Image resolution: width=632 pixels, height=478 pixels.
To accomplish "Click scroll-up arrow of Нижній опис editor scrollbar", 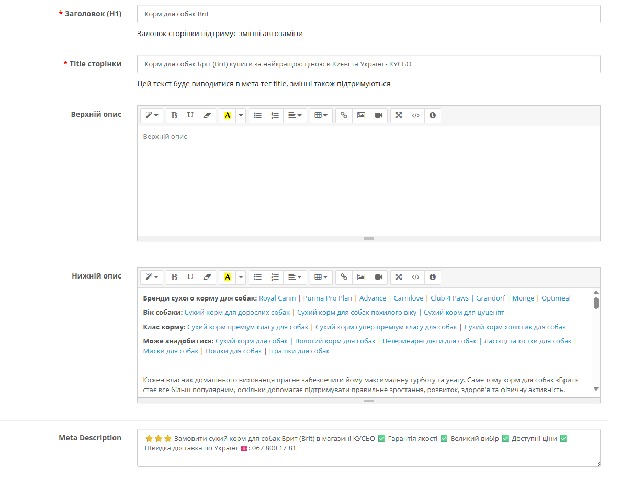I will click(x=596, y=292).
